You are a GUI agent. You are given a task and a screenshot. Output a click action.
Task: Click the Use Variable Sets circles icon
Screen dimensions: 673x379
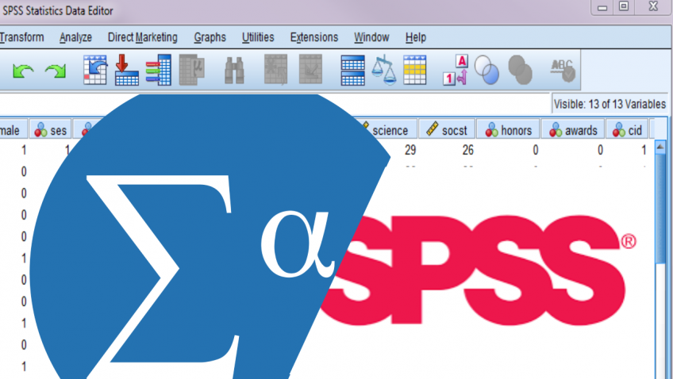tap(486, 70)
